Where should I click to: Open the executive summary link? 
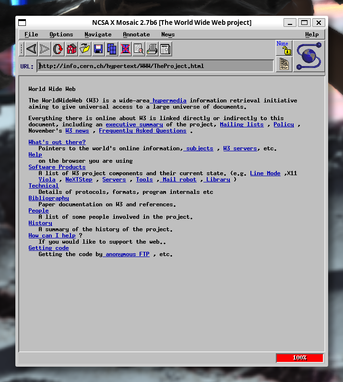point(134,124)
